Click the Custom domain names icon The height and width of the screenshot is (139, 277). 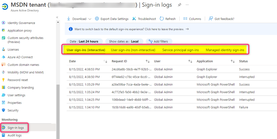[x=3, y=65]
